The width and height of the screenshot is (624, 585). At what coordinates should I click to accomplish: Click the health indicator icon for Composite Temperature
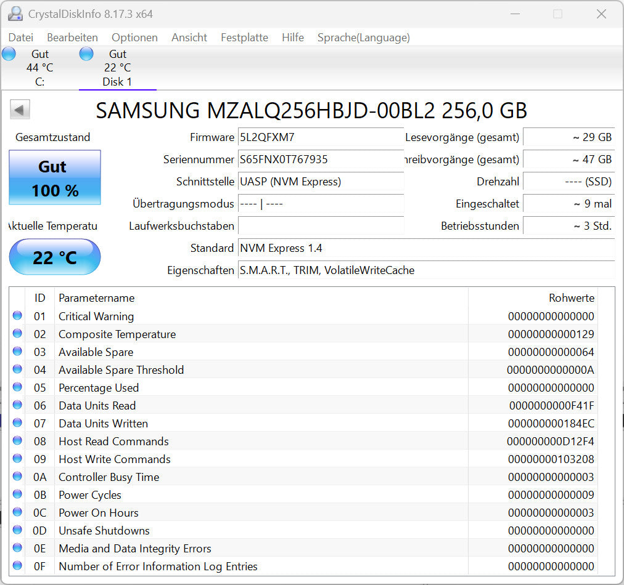18,334
